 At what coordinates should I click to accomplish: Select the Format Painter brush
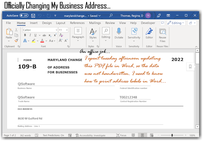point(16,41)
